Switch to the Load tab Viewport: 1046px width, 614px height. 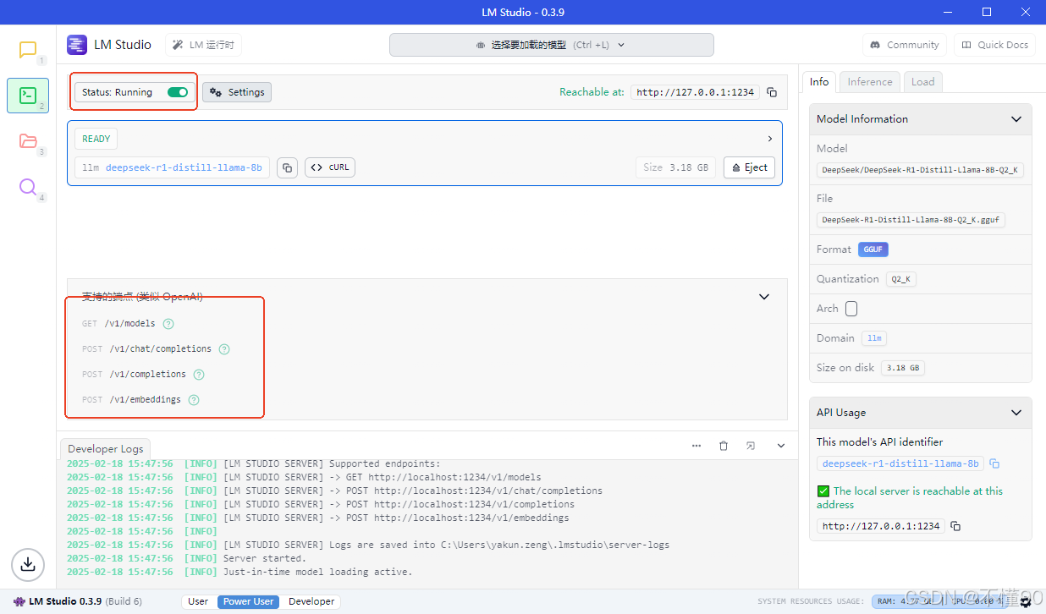pos(922,81)
